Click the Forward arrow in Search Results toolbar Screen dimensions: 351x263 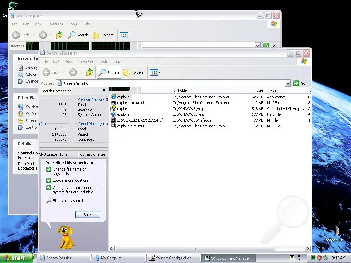(x=73, y=72)
